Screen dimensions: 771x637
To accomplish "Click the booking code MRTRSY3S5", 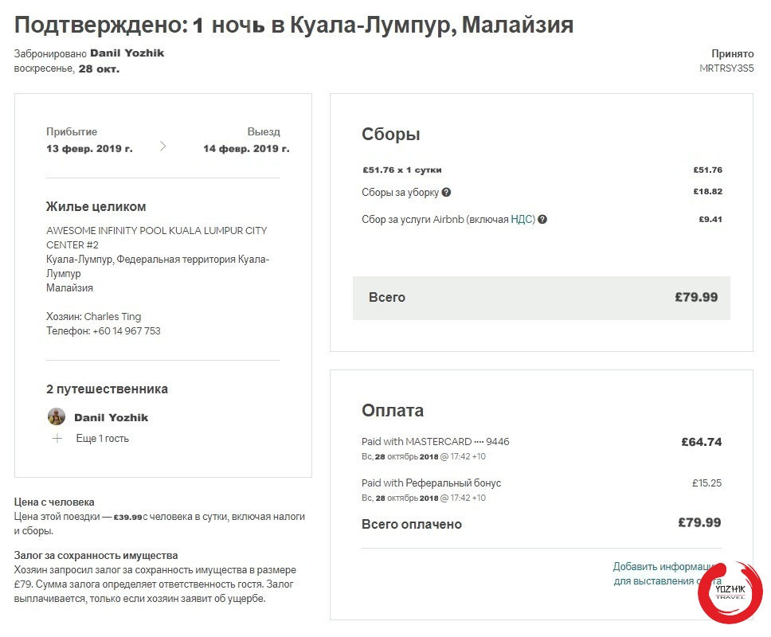I will 726,68.
